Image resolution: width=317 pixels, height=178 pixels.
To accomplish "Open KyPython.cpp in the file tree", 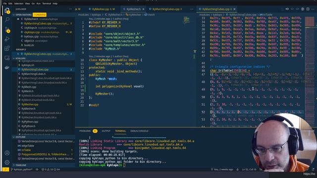I will pyautogui.click(x=30, y=122).
